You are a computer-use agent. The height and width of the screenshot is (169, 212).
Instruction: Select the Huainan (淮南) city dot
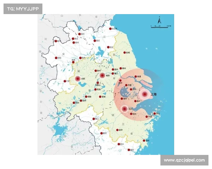pos(73,62)
